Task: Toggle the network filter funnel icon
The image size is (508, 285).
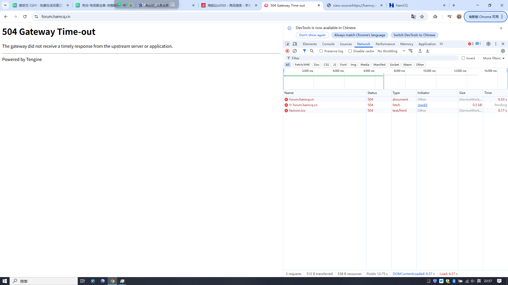Action: click(x=305, y=51)
